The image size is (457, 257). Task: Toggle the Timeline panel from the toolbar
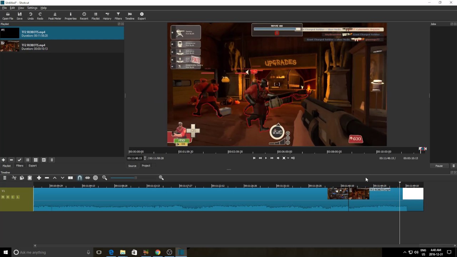point(130,16)
